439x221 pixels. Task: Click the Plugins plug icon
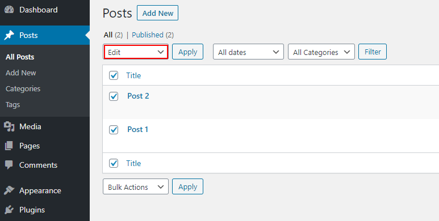point(9,210)
